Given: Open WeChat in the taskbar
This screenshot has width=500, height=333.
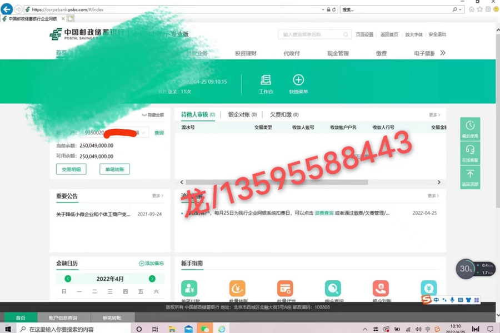Looking at the screenshot, I should [x=204, y=329].
